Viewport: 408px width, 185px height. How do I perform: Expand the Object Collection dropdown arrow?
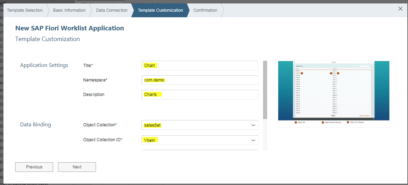253,125
